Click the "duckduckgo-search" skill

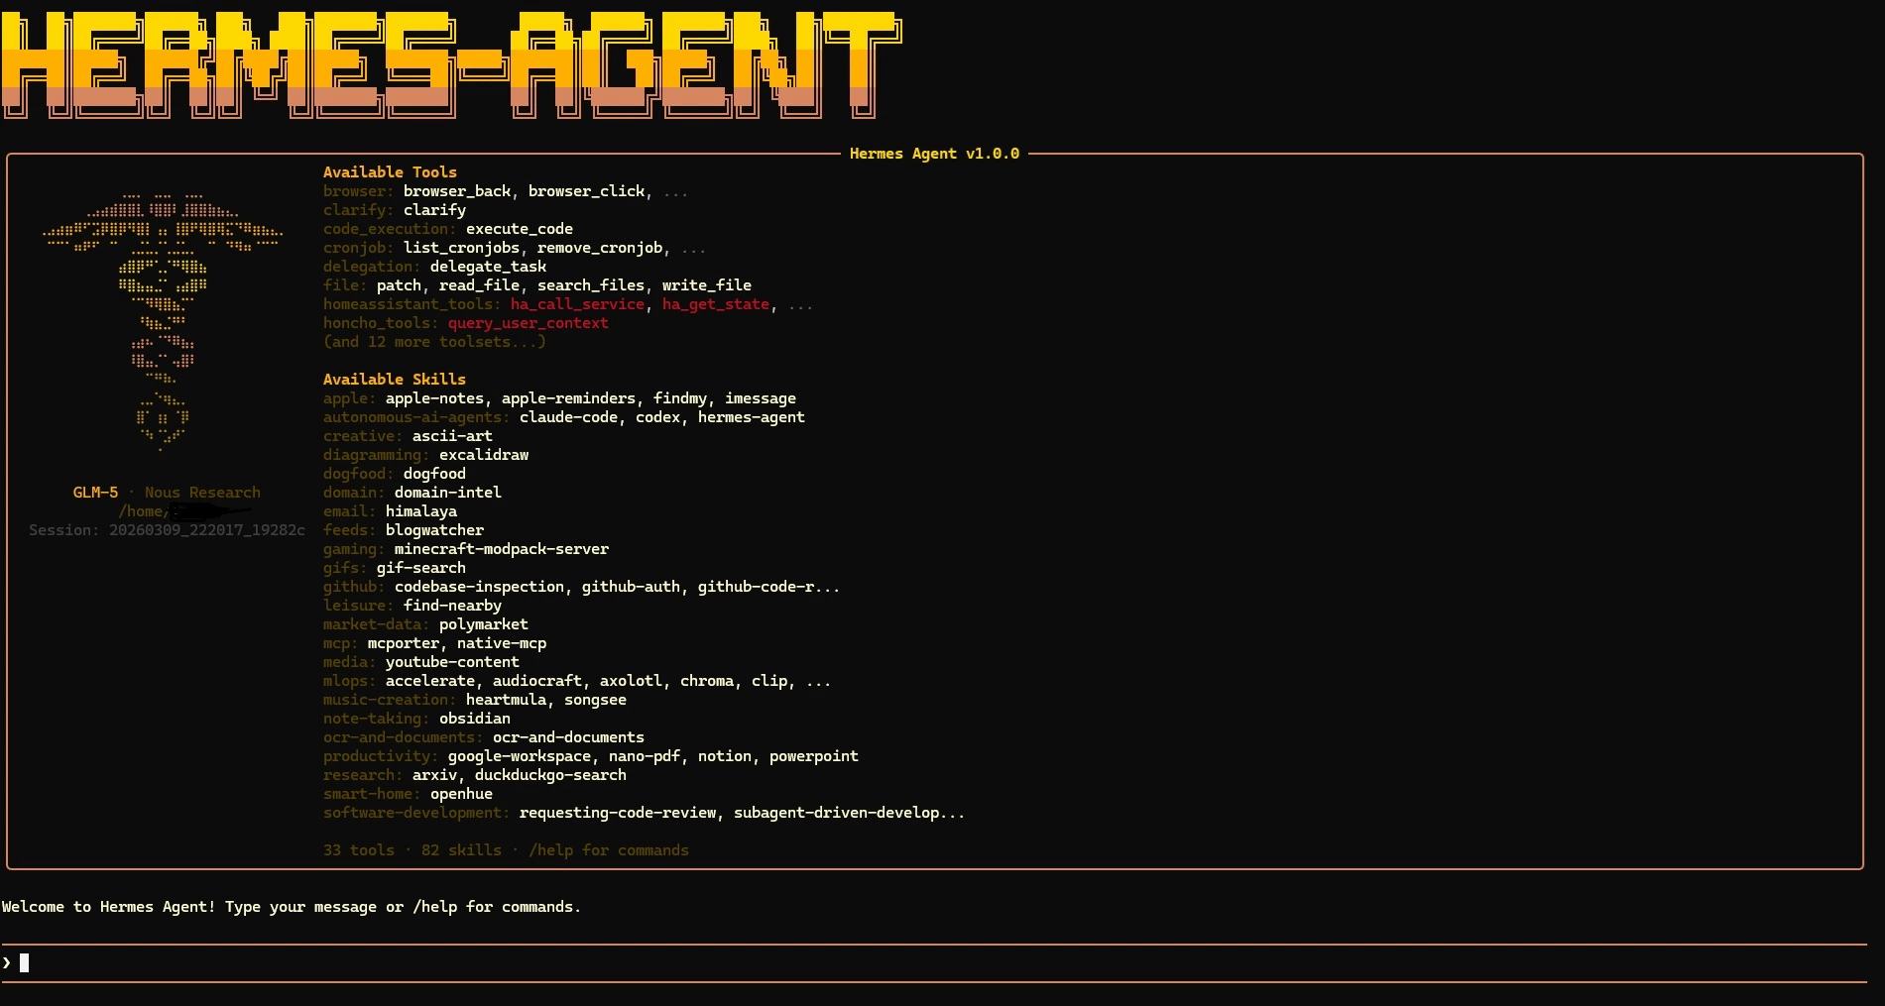click(550, 775)
